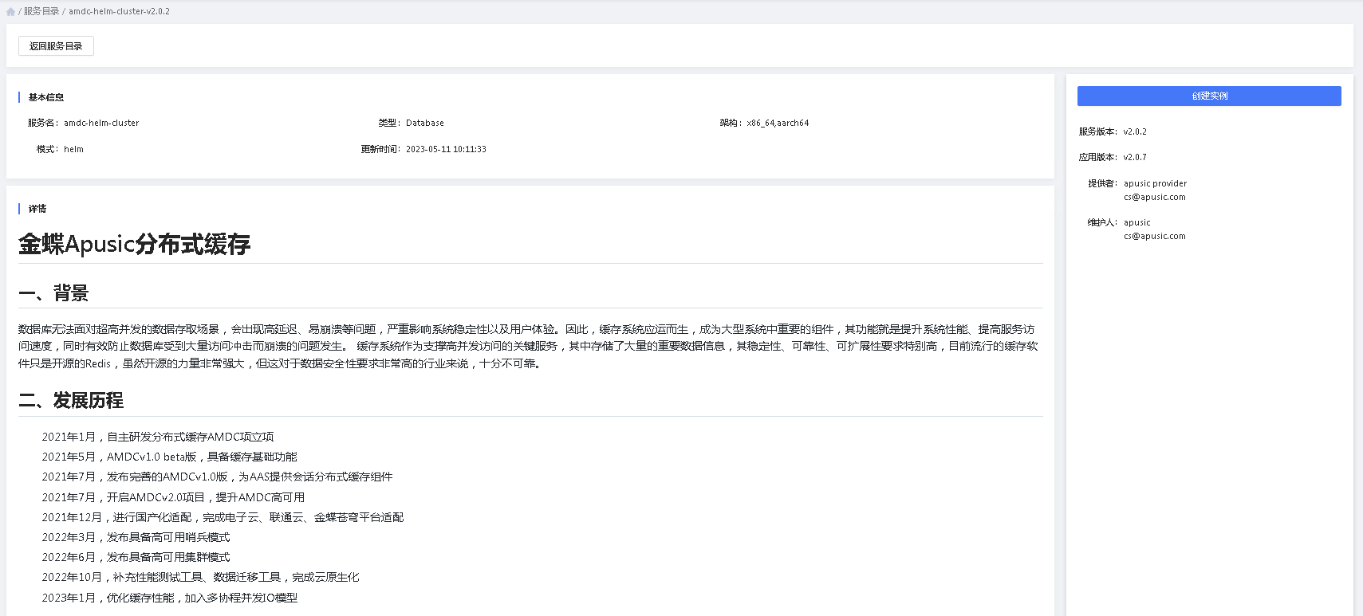Image resolution: width=1363 pixels, height=616 pixels.
Task: Select the mode value helm
Action: [73, 150]
